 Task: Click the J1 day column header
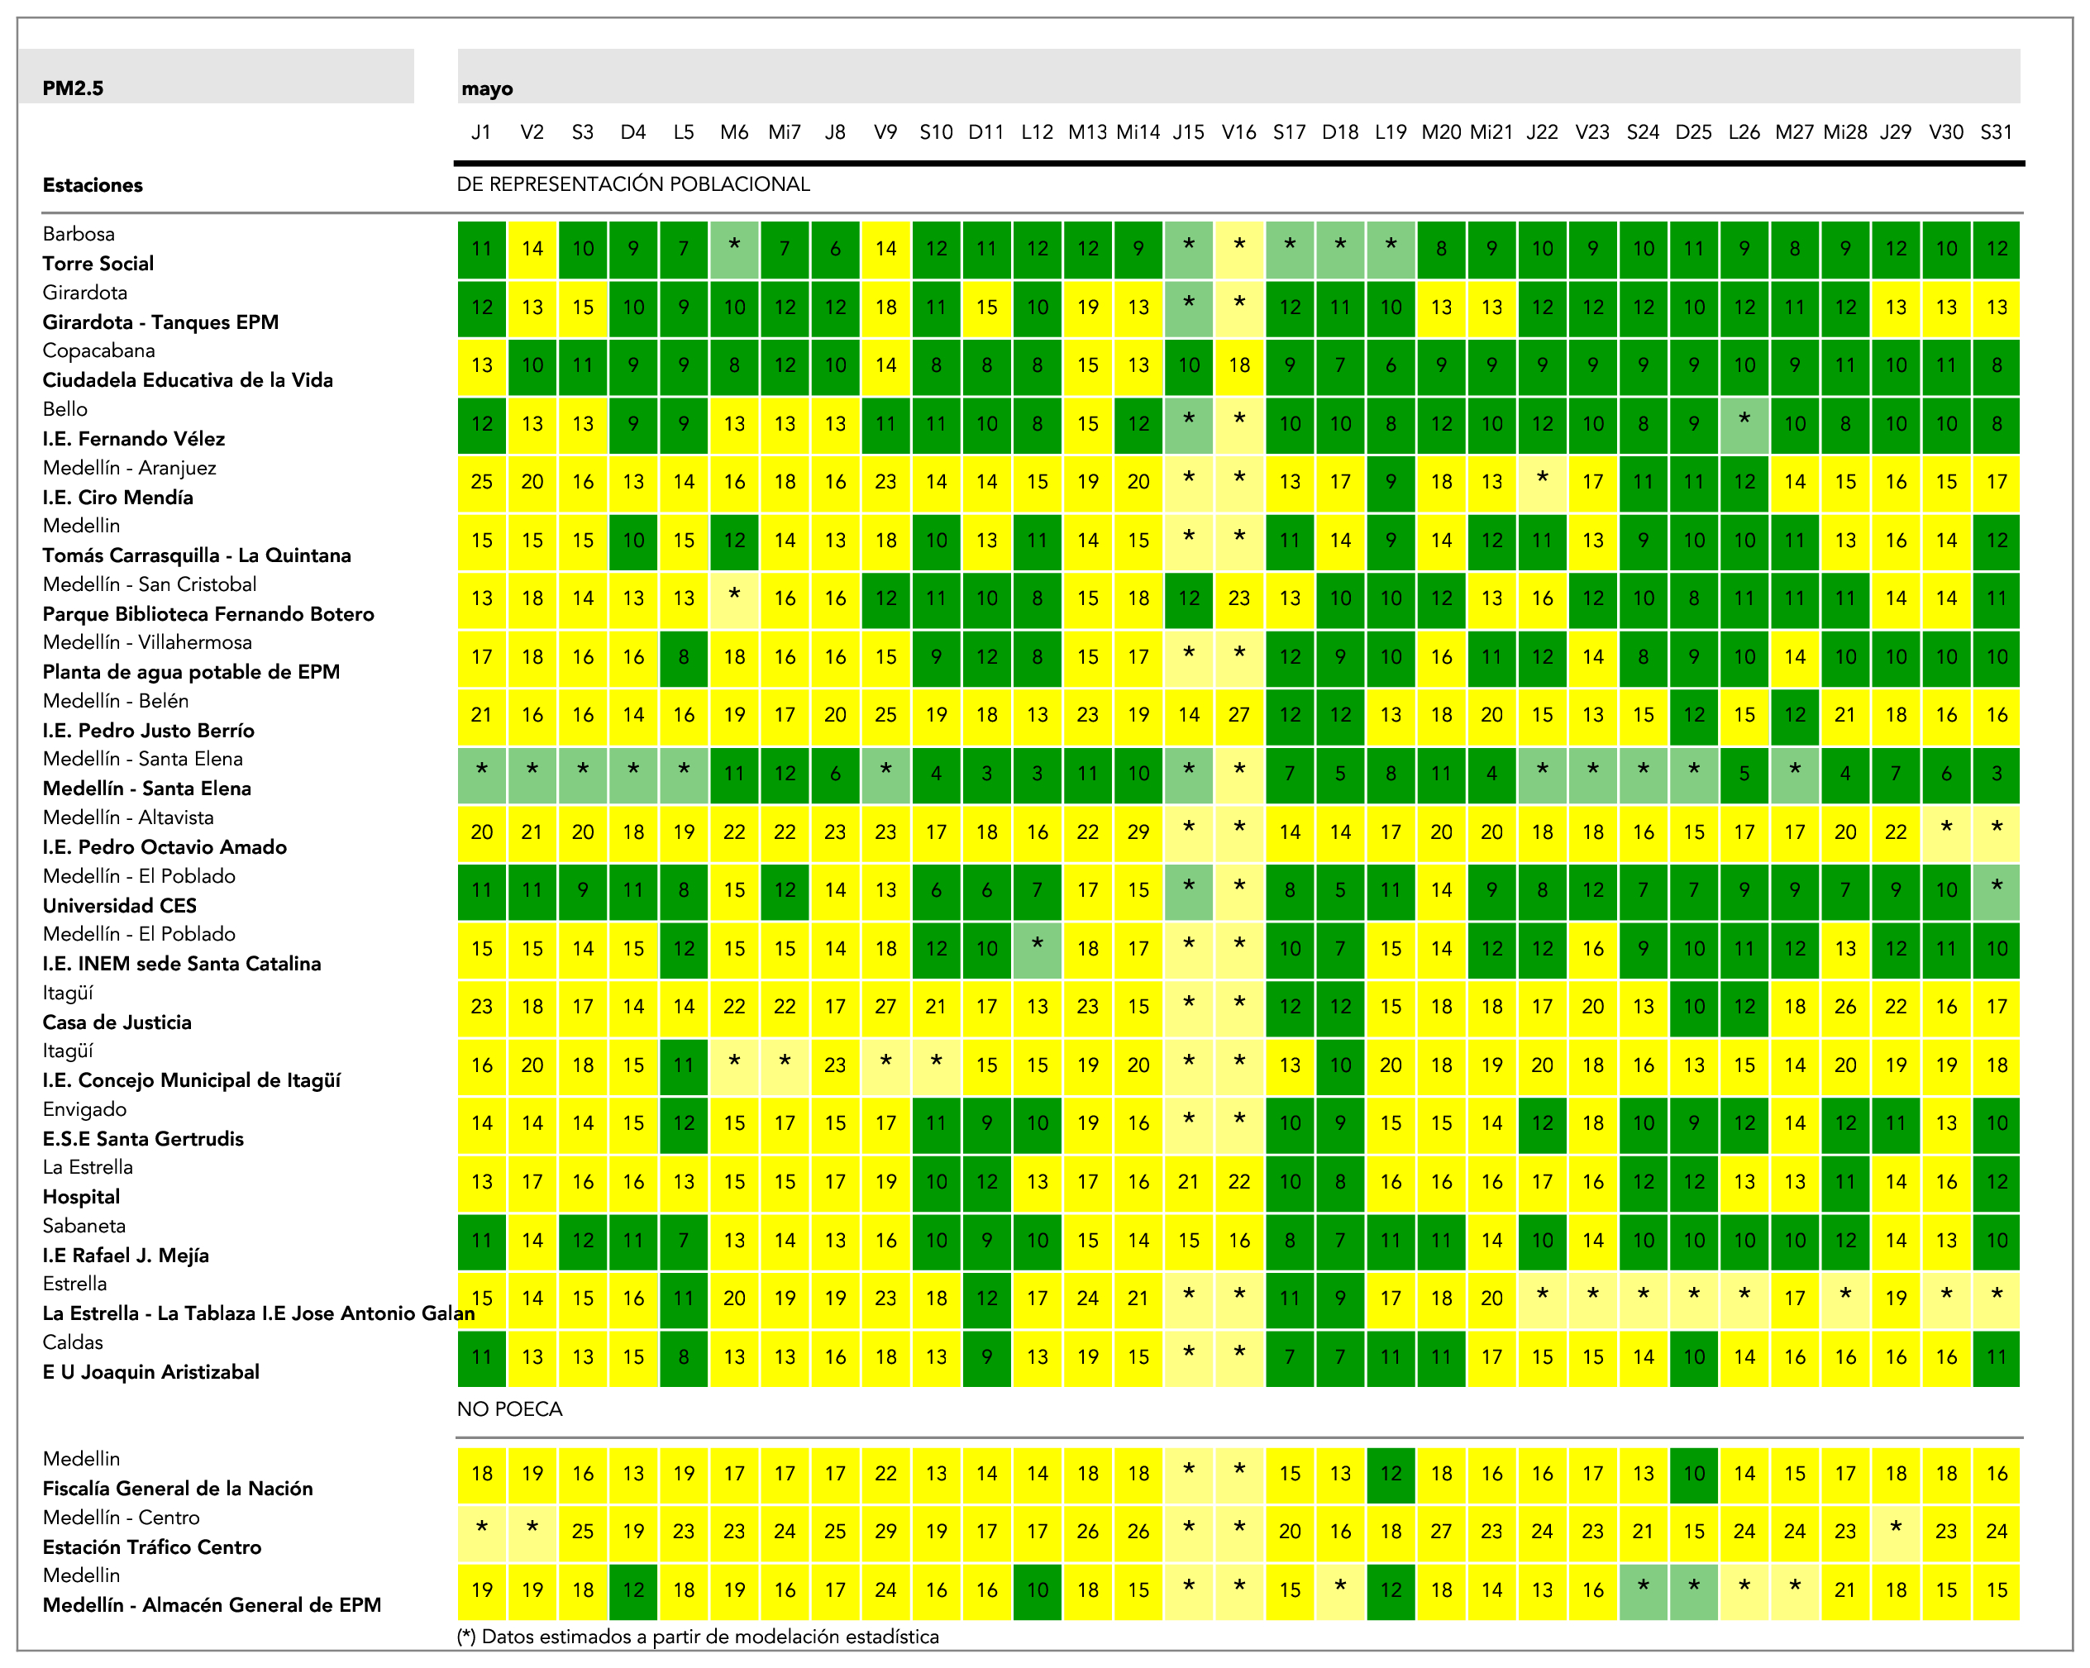[x=481, y=133]
